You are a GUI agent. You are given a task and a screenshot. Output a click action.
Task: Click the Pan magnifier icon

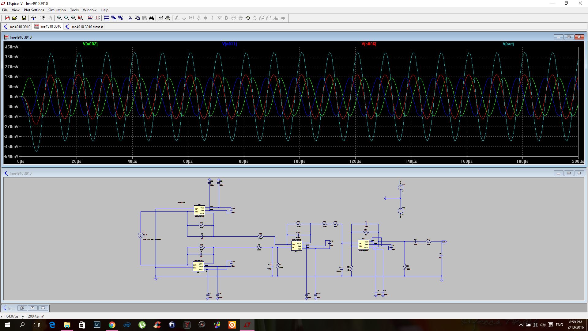[66, 18]
